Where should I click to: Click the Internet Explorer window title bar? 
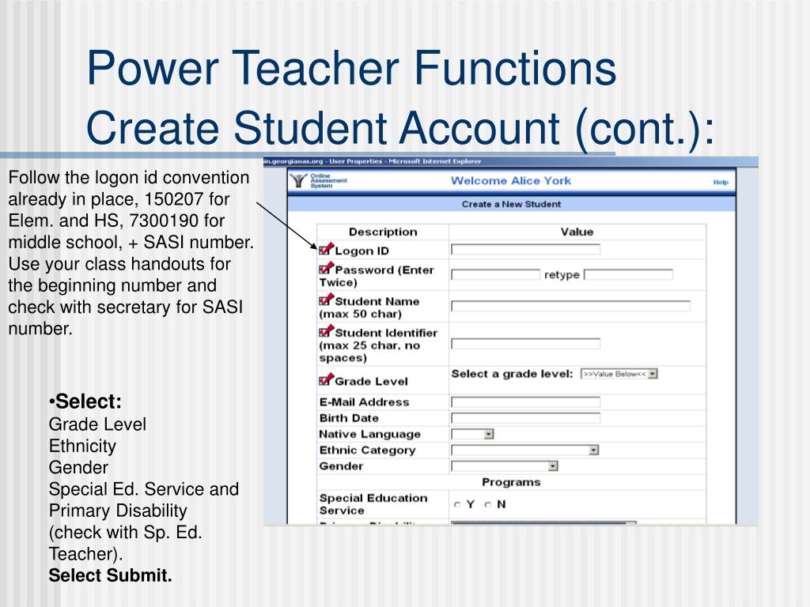pyautogui.click(x=511, y=161)
